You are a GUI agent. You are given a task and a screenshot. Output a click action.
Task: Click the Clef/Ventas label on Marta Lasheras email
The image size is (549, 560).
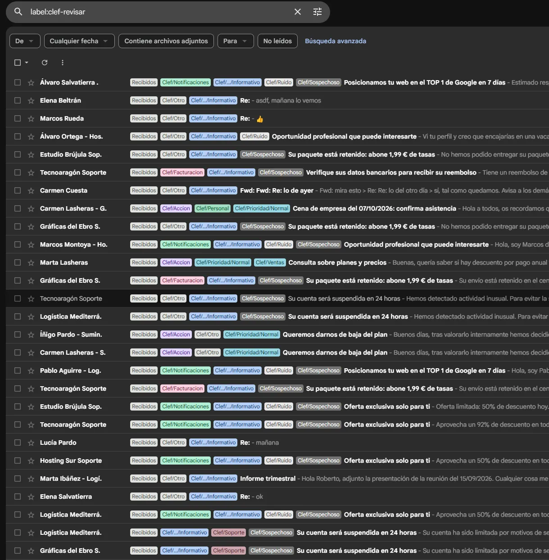click(270, 262)
